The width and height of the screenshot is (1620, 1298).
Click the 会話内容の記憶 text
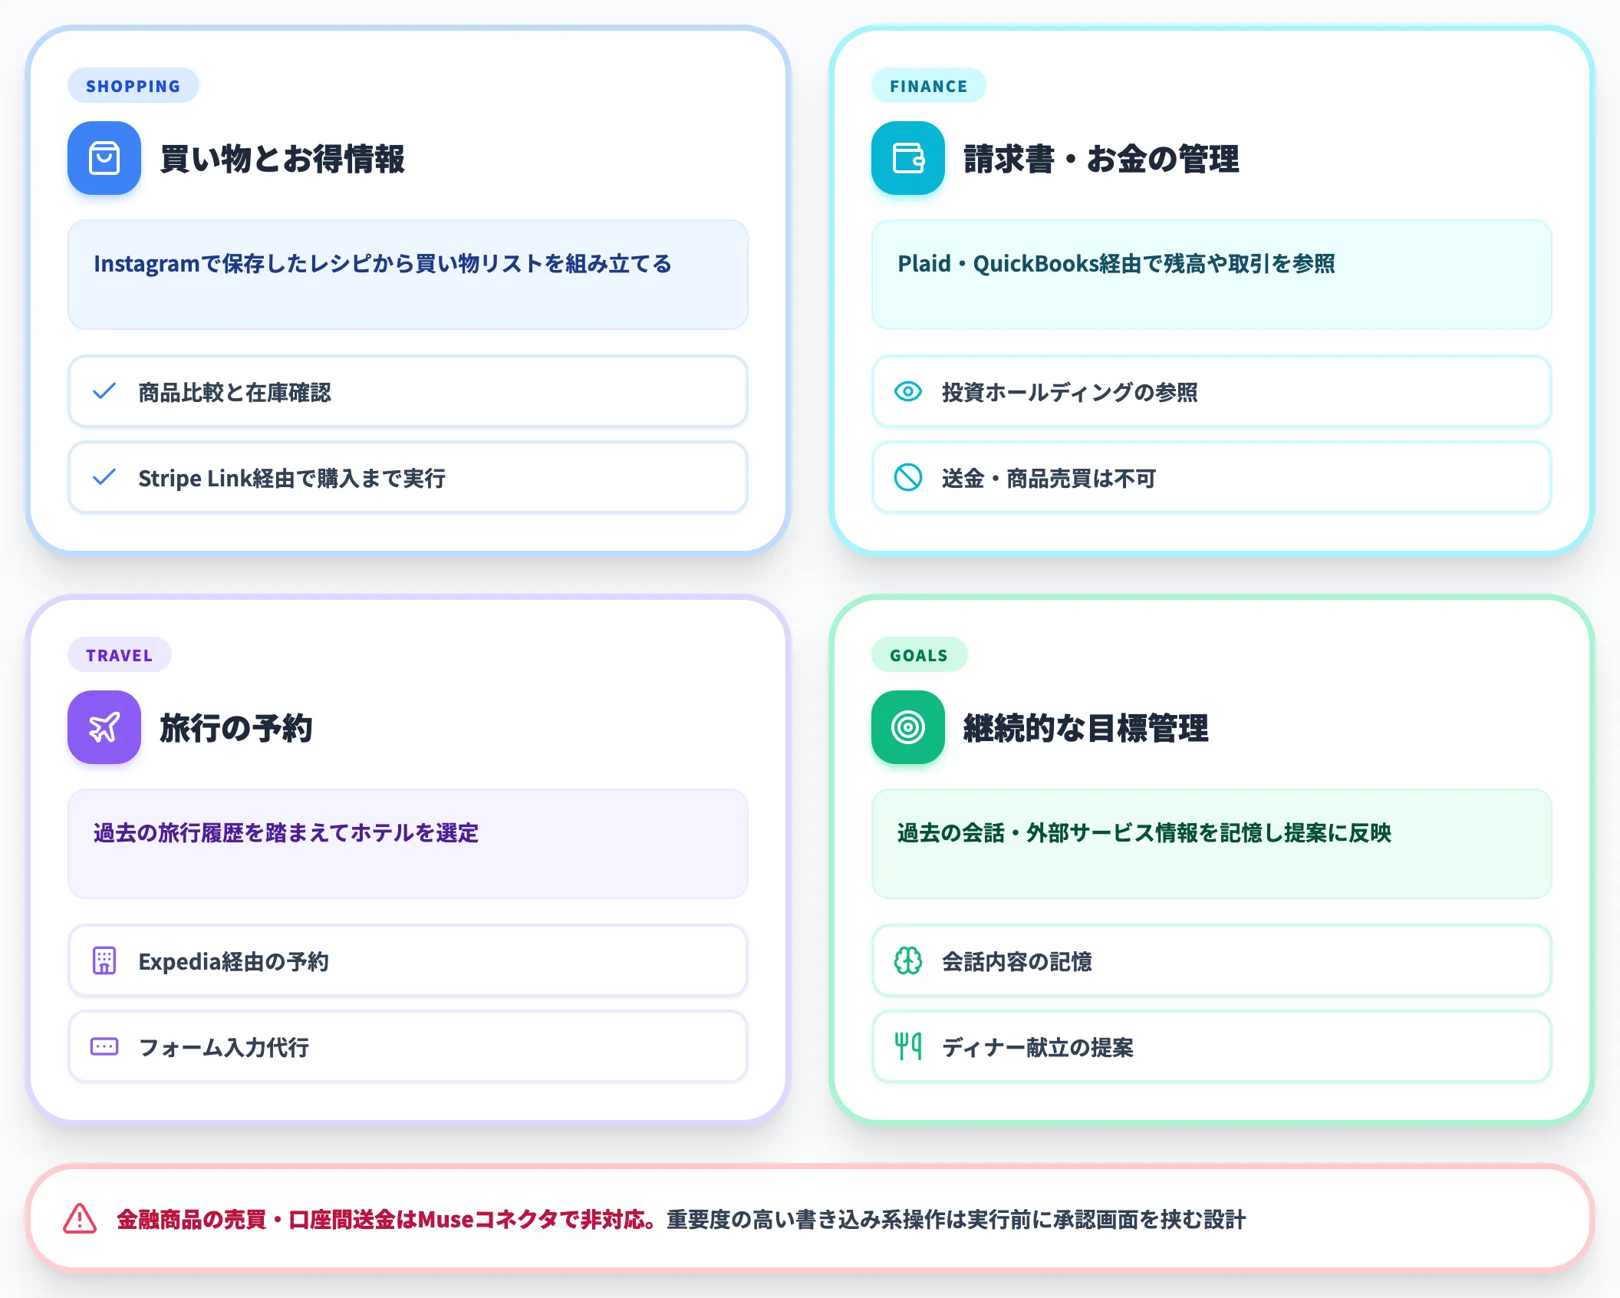(x=1017, y=961)
